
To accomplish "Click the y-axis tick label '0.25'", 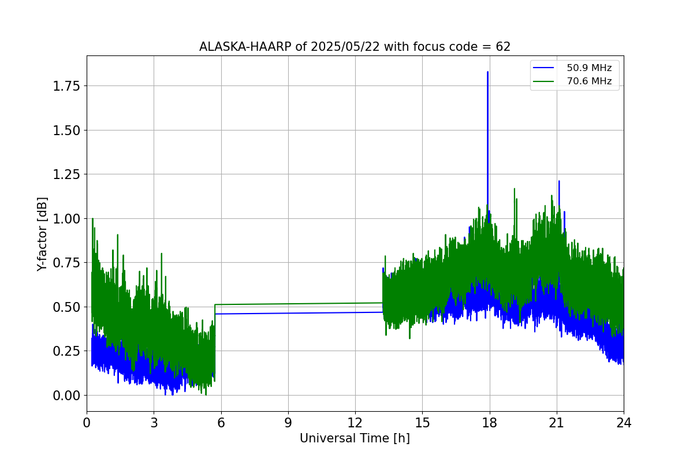I will (x=68, y=351).
